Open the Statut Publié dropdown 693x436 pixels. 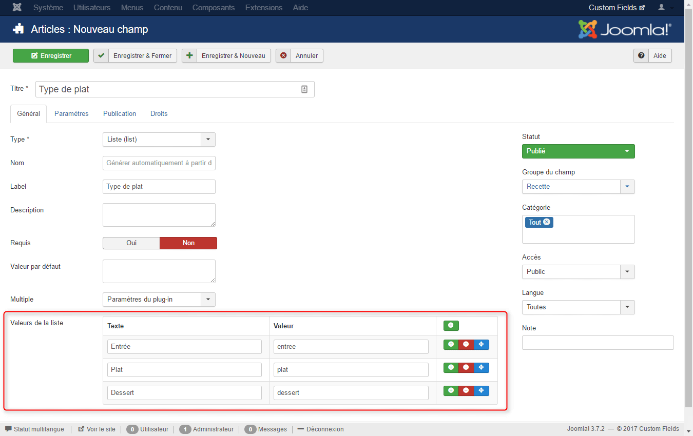(x=579, y=151)
